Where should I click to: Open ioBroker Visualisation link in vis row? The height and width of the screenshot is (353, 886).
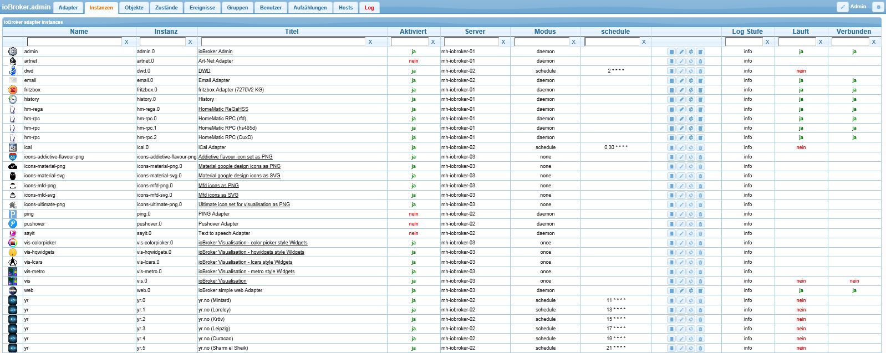pos(222,281)
